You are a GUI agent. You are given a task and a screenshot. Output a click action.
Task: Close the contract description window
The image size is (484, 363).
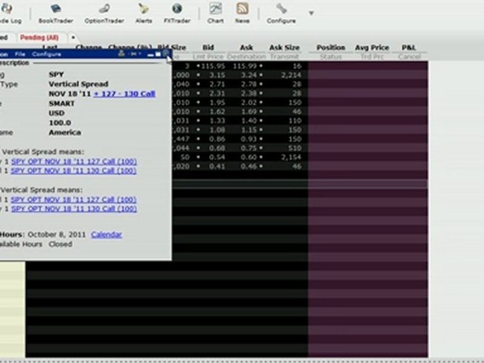[x=166, y=54]
